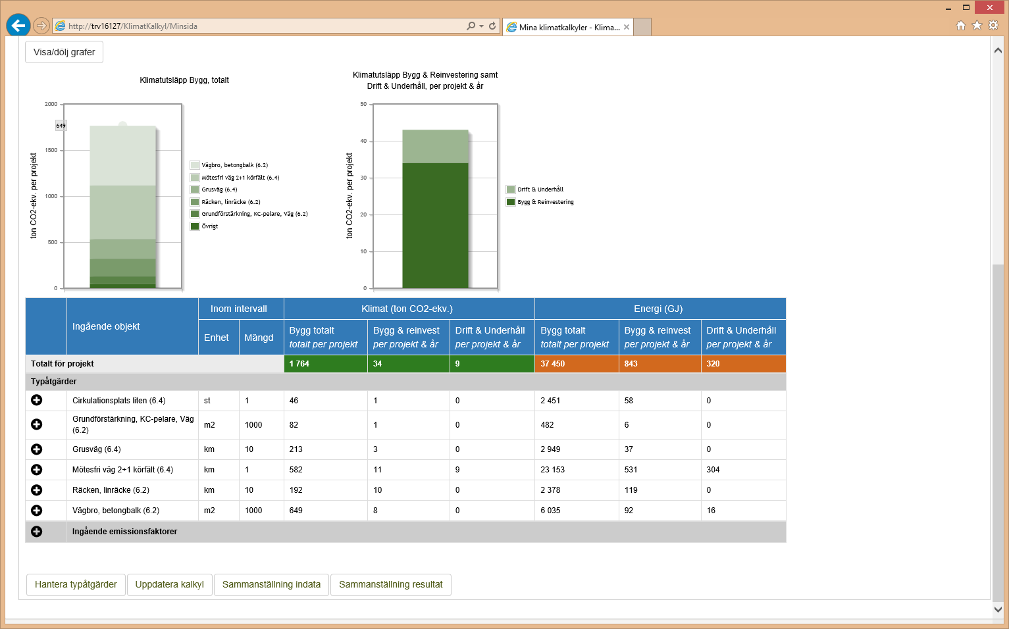Click Mängd column header
Screen dimensions: 1009x629
tap(261, 338)
